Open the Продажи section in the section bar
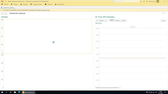The image size is (168, 94). click(x=24, y=4)
